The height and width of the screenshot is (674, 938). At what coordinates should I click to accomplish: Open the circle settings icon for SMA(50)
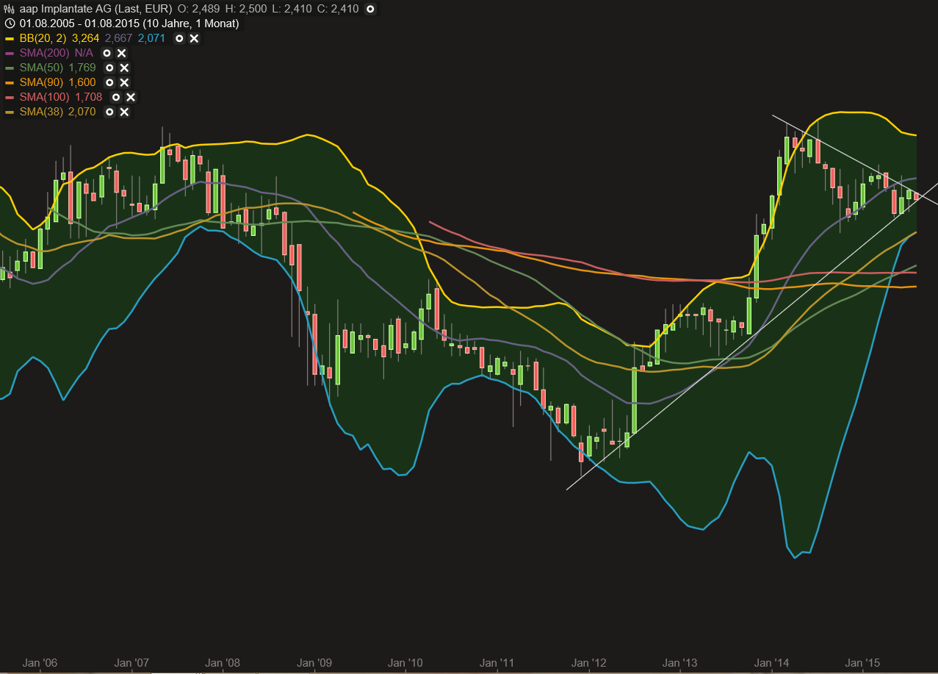109,68
